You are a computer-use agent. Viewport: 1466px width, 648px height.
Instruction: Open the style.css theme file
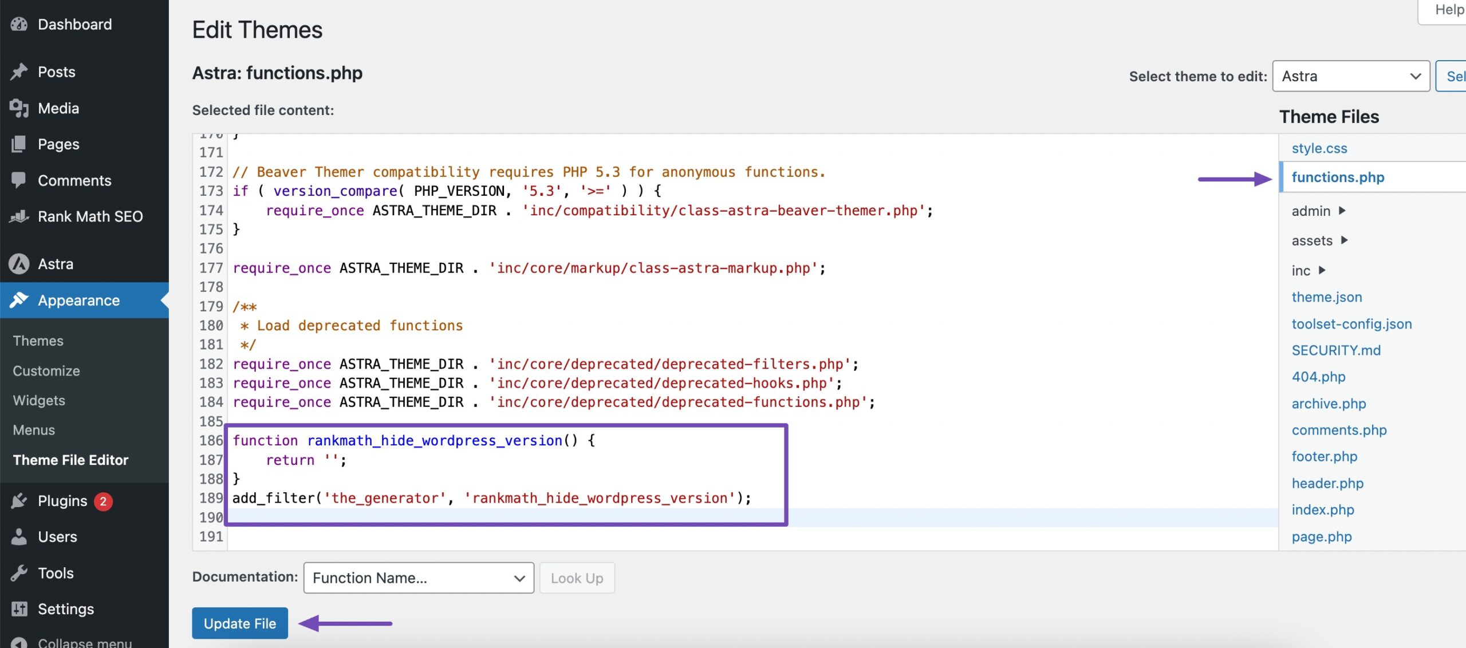click(x=1319, y=148)
